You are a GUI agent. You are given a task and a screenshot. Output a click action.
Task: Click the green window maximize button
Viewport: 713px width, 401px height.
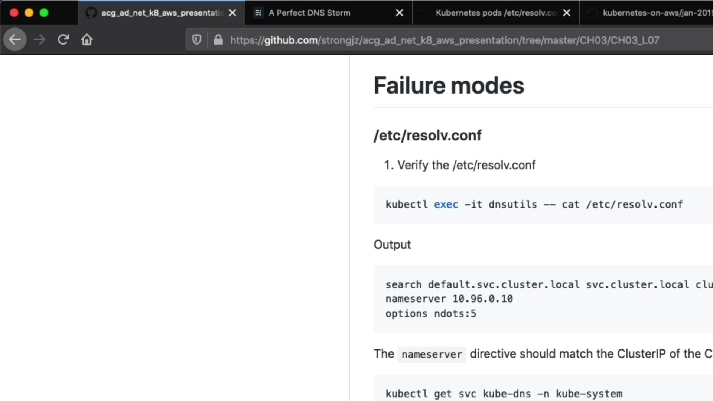44,13
